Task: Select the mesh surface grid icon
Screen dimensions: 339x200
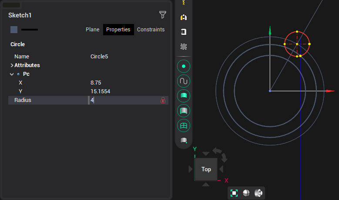Action: [184, 125]
